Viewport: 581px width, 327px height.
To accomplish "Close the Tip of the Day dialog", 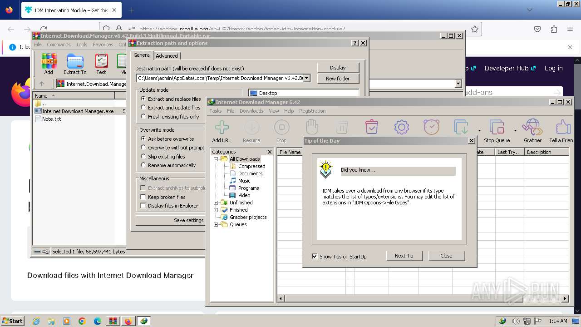I will click(446, 256).
